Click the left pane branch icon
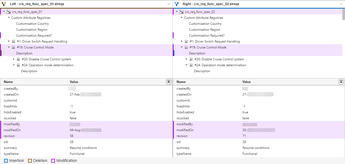The image size is (345, 164). 4,4
